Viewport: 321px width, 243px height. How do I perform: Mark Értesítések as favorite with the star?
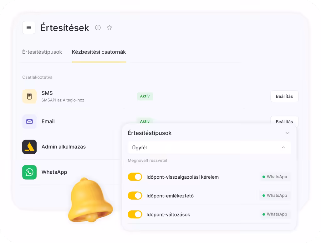click(x=109, y=27)
